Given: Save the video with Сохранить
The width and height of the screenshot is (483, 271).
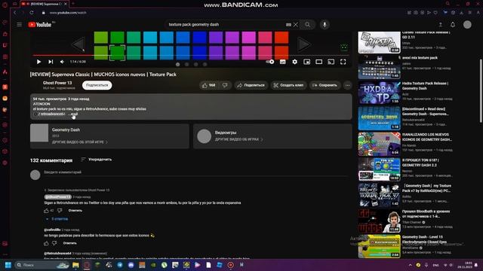Looking at the screenshot, I should click(x=325, y=85).
